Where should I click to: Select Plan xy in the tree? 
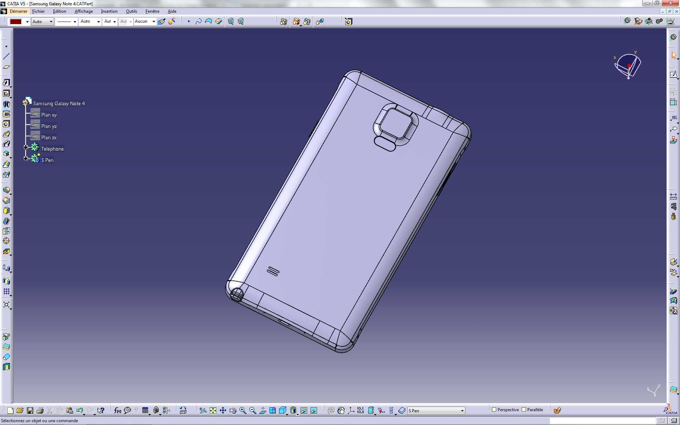pos(49,115)
